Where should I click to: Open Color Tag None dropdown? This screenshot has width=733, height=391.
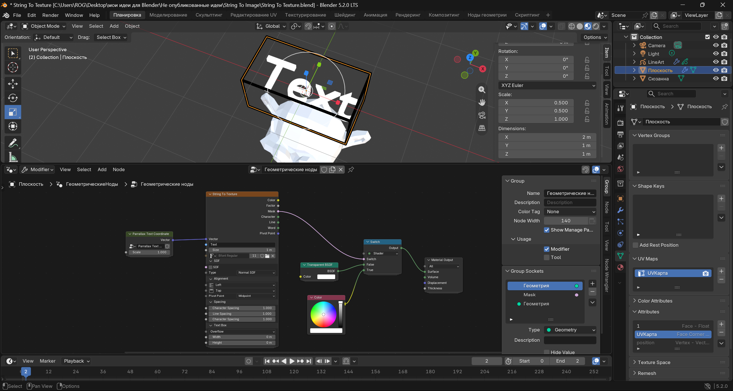(x=570, y=212)
